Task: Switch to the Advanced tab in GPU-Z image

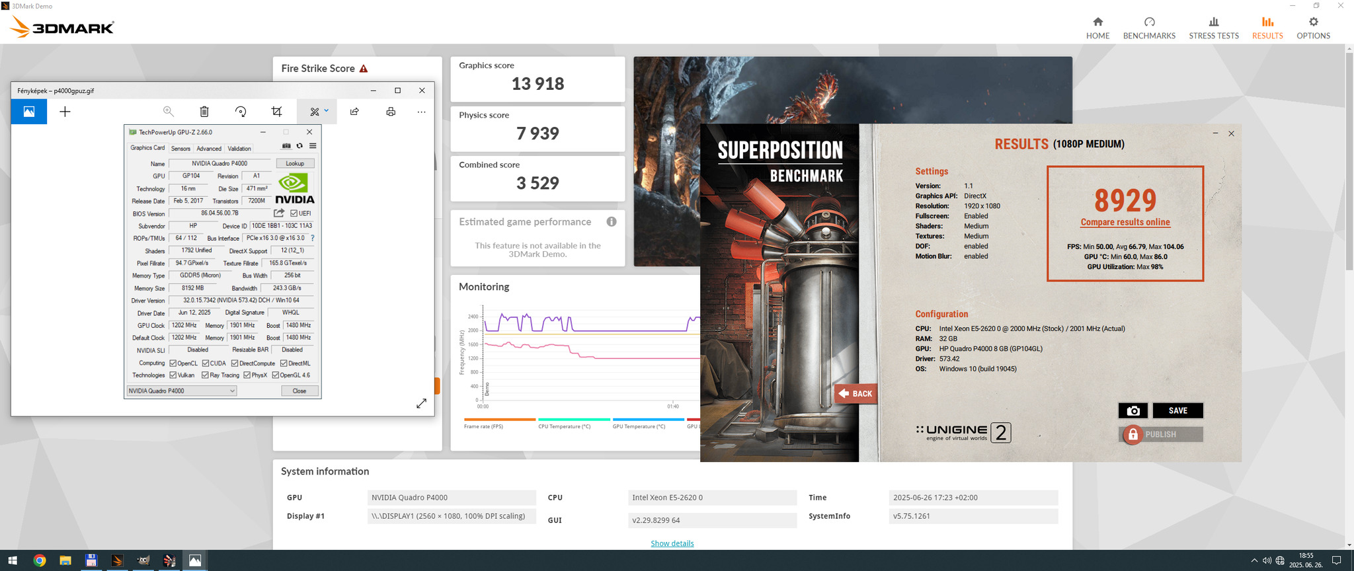Action: coord(209,149)
